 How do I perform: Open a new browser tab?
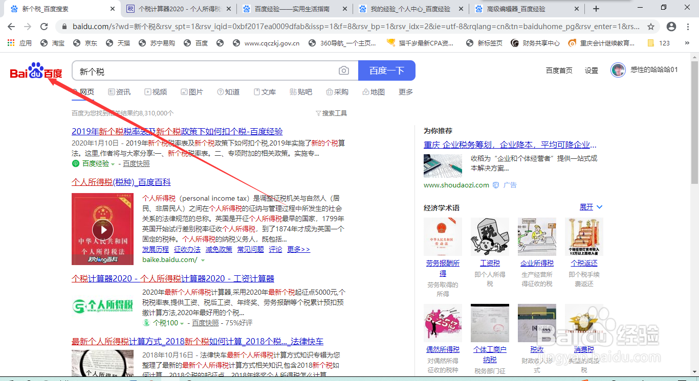[596, 9]
